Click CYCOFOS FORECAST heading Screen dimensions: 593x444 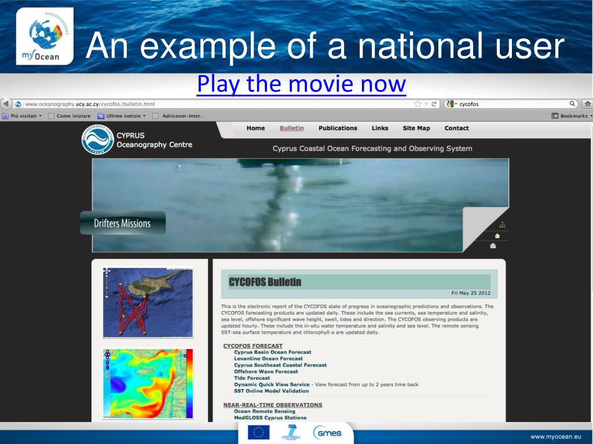[x=252, y=346]
